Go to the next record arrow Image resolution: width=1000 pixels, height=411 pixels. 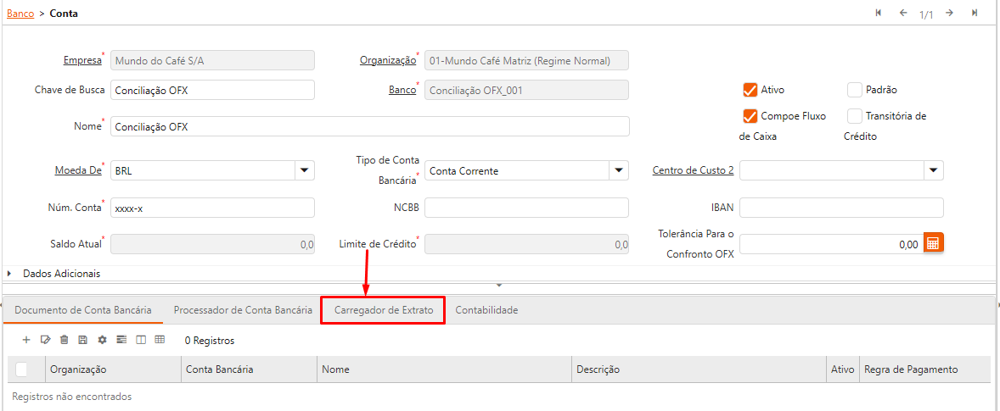pyautogui.click(x=949, y=14)
